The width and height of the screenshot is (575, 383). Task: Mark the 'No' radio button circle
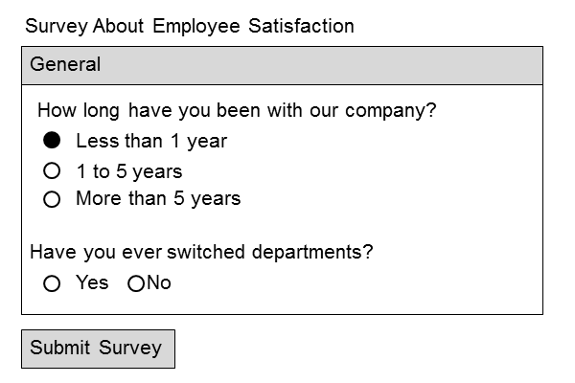(x=136, y=283)
